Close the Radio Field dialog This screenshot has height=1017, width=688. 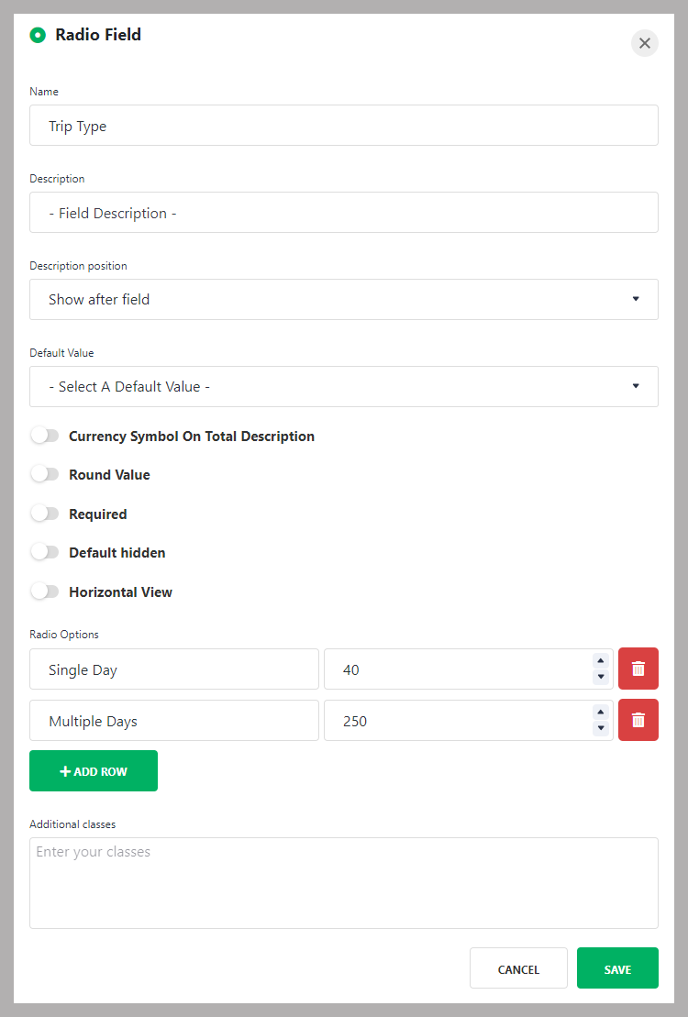point(645,43)
